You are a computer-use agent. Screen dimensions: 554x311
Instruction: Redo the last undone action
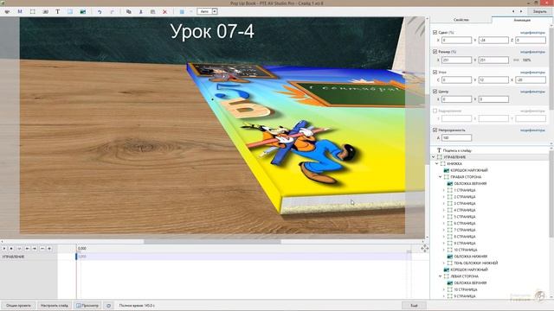[112, 11]
